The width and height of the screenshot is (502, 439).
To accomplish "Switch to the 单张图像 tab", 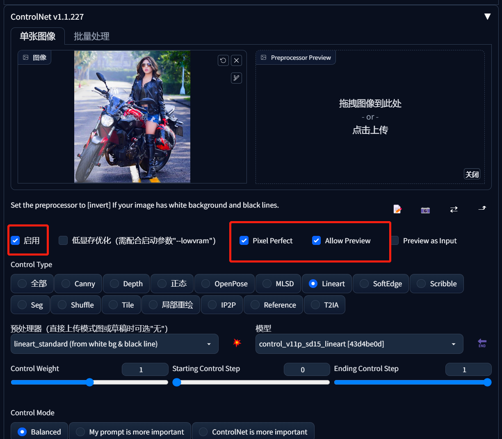I will click(38, 36).
